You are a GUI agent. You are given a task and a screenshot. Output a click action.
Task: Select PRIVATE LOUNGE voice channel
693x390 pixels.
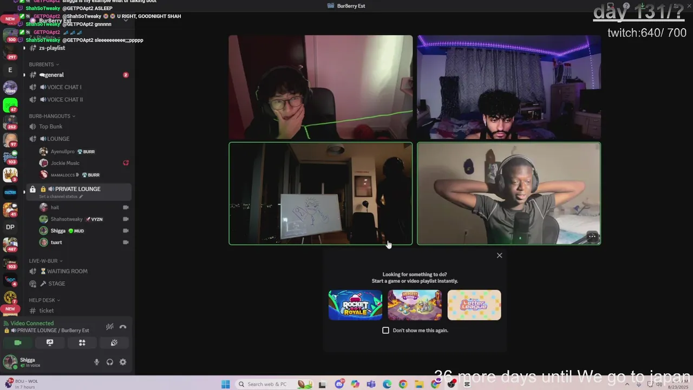pyautogui.click(x=79, y=189)
